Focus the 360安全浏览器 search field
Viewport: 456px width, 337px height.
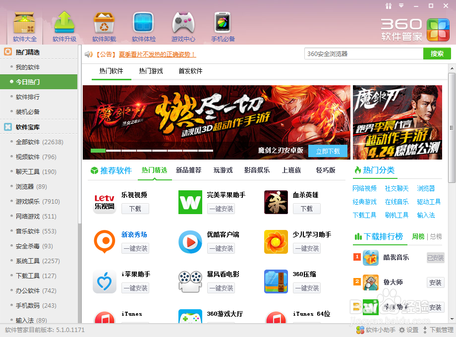coord(364,54)
